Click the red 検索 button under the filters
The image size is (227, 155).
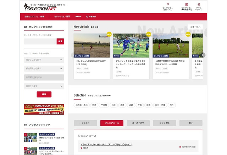point(44,94)
